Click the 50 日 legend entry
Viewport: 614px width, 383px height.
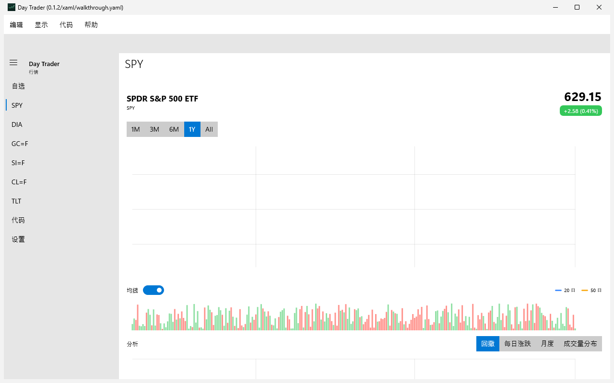[591, 291]
